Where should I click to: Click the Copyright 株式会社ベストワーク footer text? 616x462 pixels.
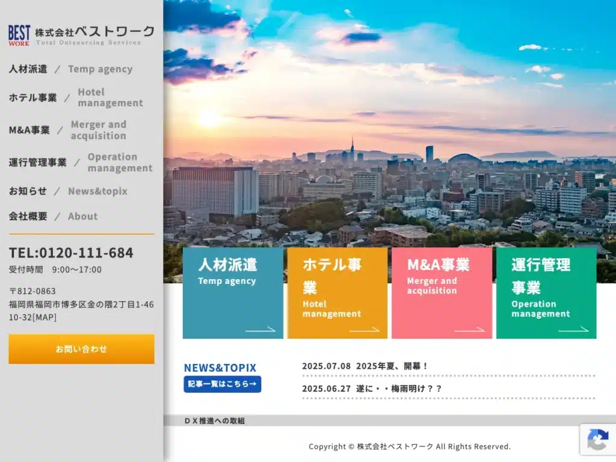tap(410, 447)
